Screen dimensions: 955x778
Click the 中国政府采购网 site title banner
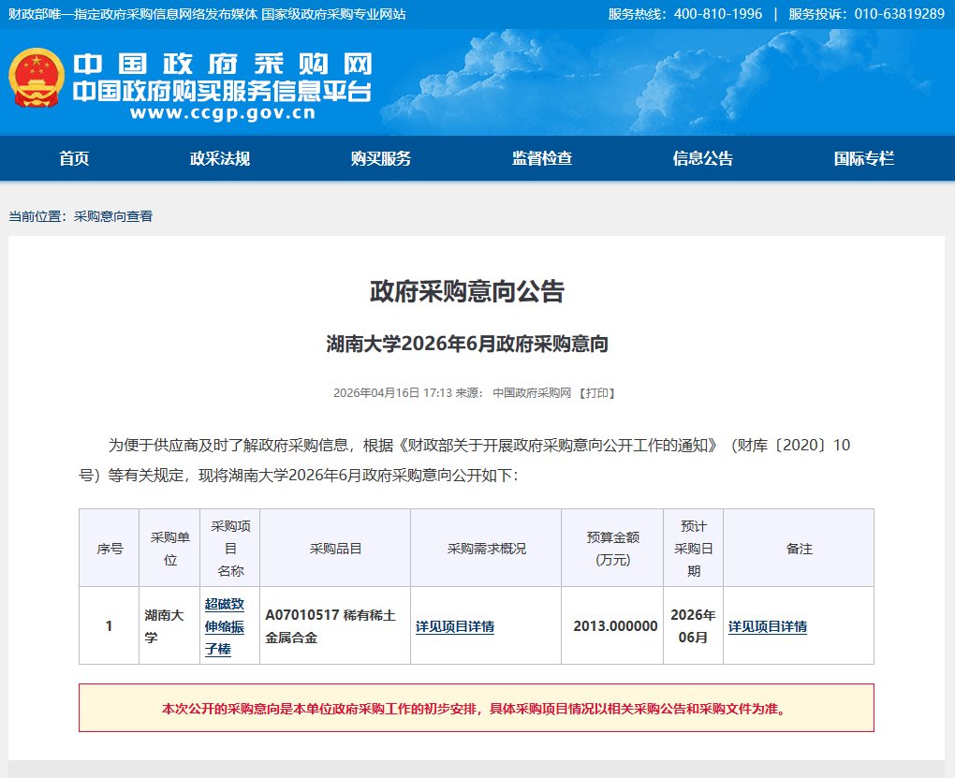[223, 64]
